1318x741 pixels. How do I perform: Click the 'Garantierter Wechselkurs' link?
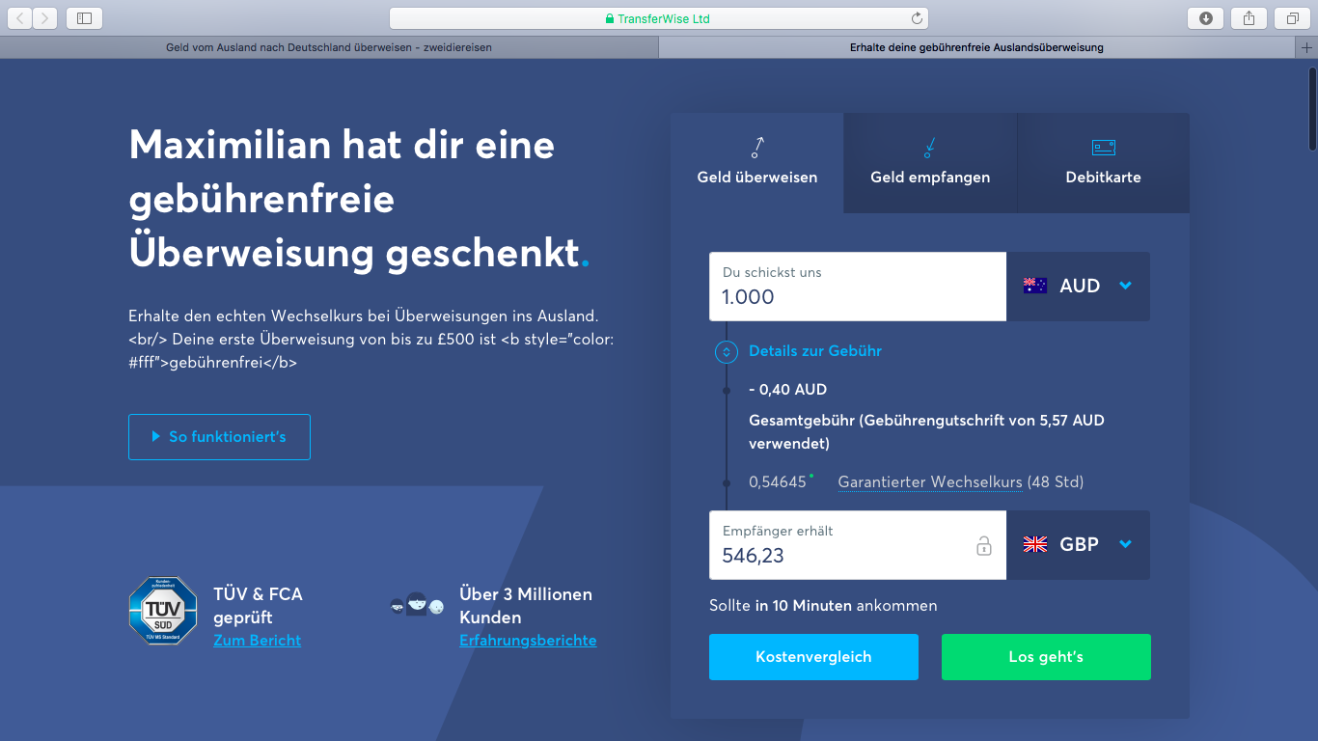(x=930, y=482)
